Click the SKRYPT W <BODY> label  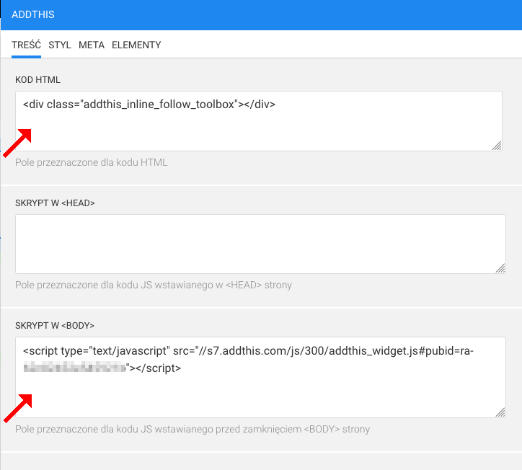point(55,326)
